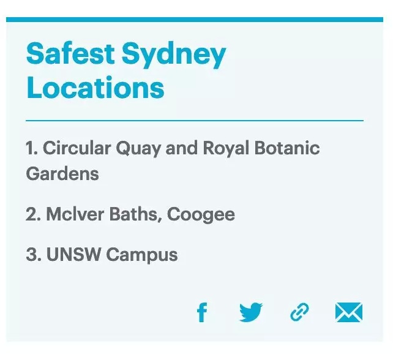Tweet the list via Twitter bird icon
393x354 pixels.
point(251,312)
